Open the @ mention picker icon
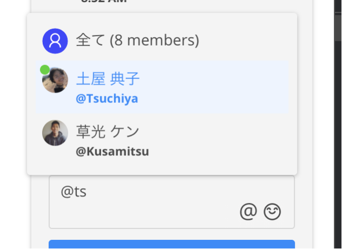 tap(248, 212)
